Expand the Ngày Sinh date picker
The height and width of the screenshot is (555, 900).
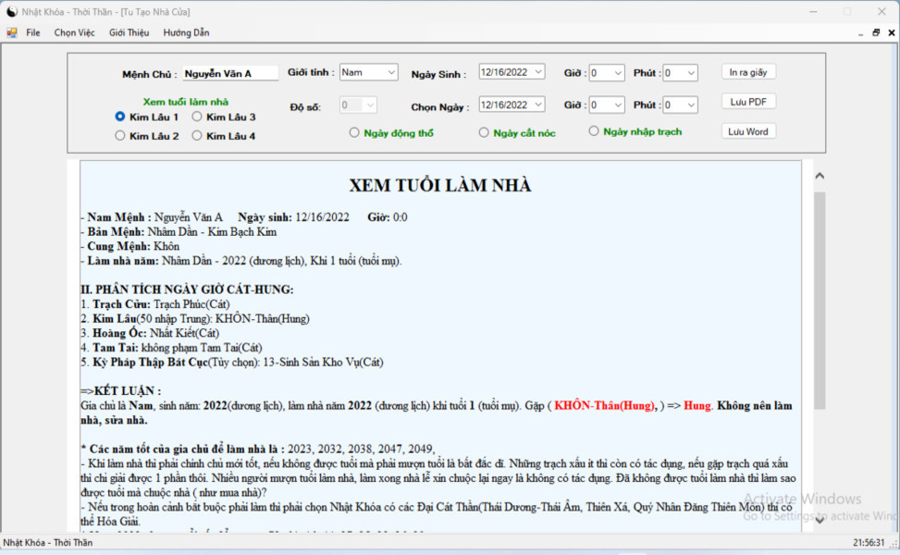(538, 72)
